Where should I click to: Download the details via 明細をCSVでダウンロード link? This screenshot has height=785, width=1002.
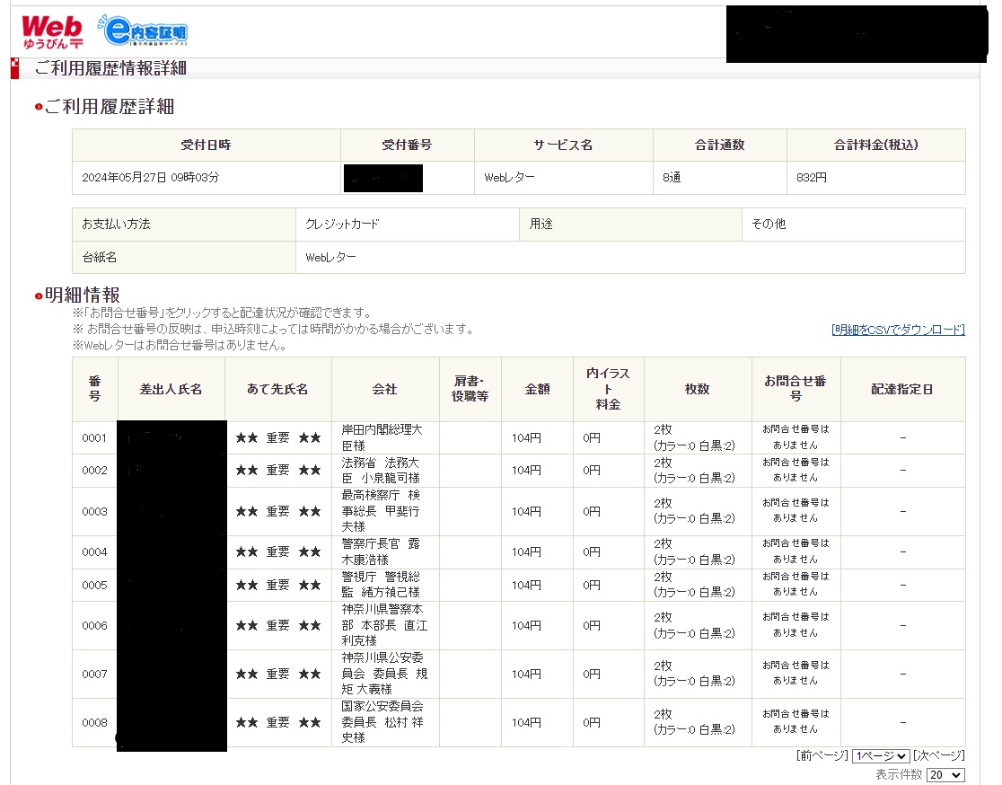pyautogui.click(x=898, y=330)
